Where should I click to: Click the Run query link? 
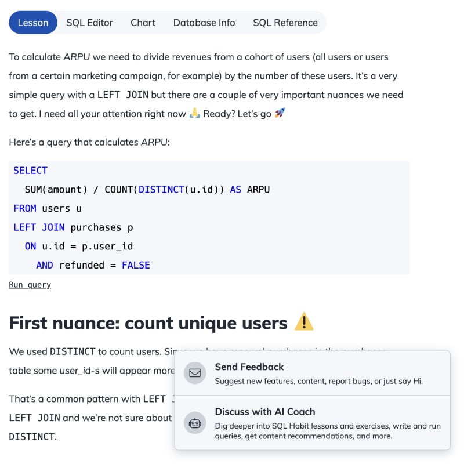pos(30,284)
